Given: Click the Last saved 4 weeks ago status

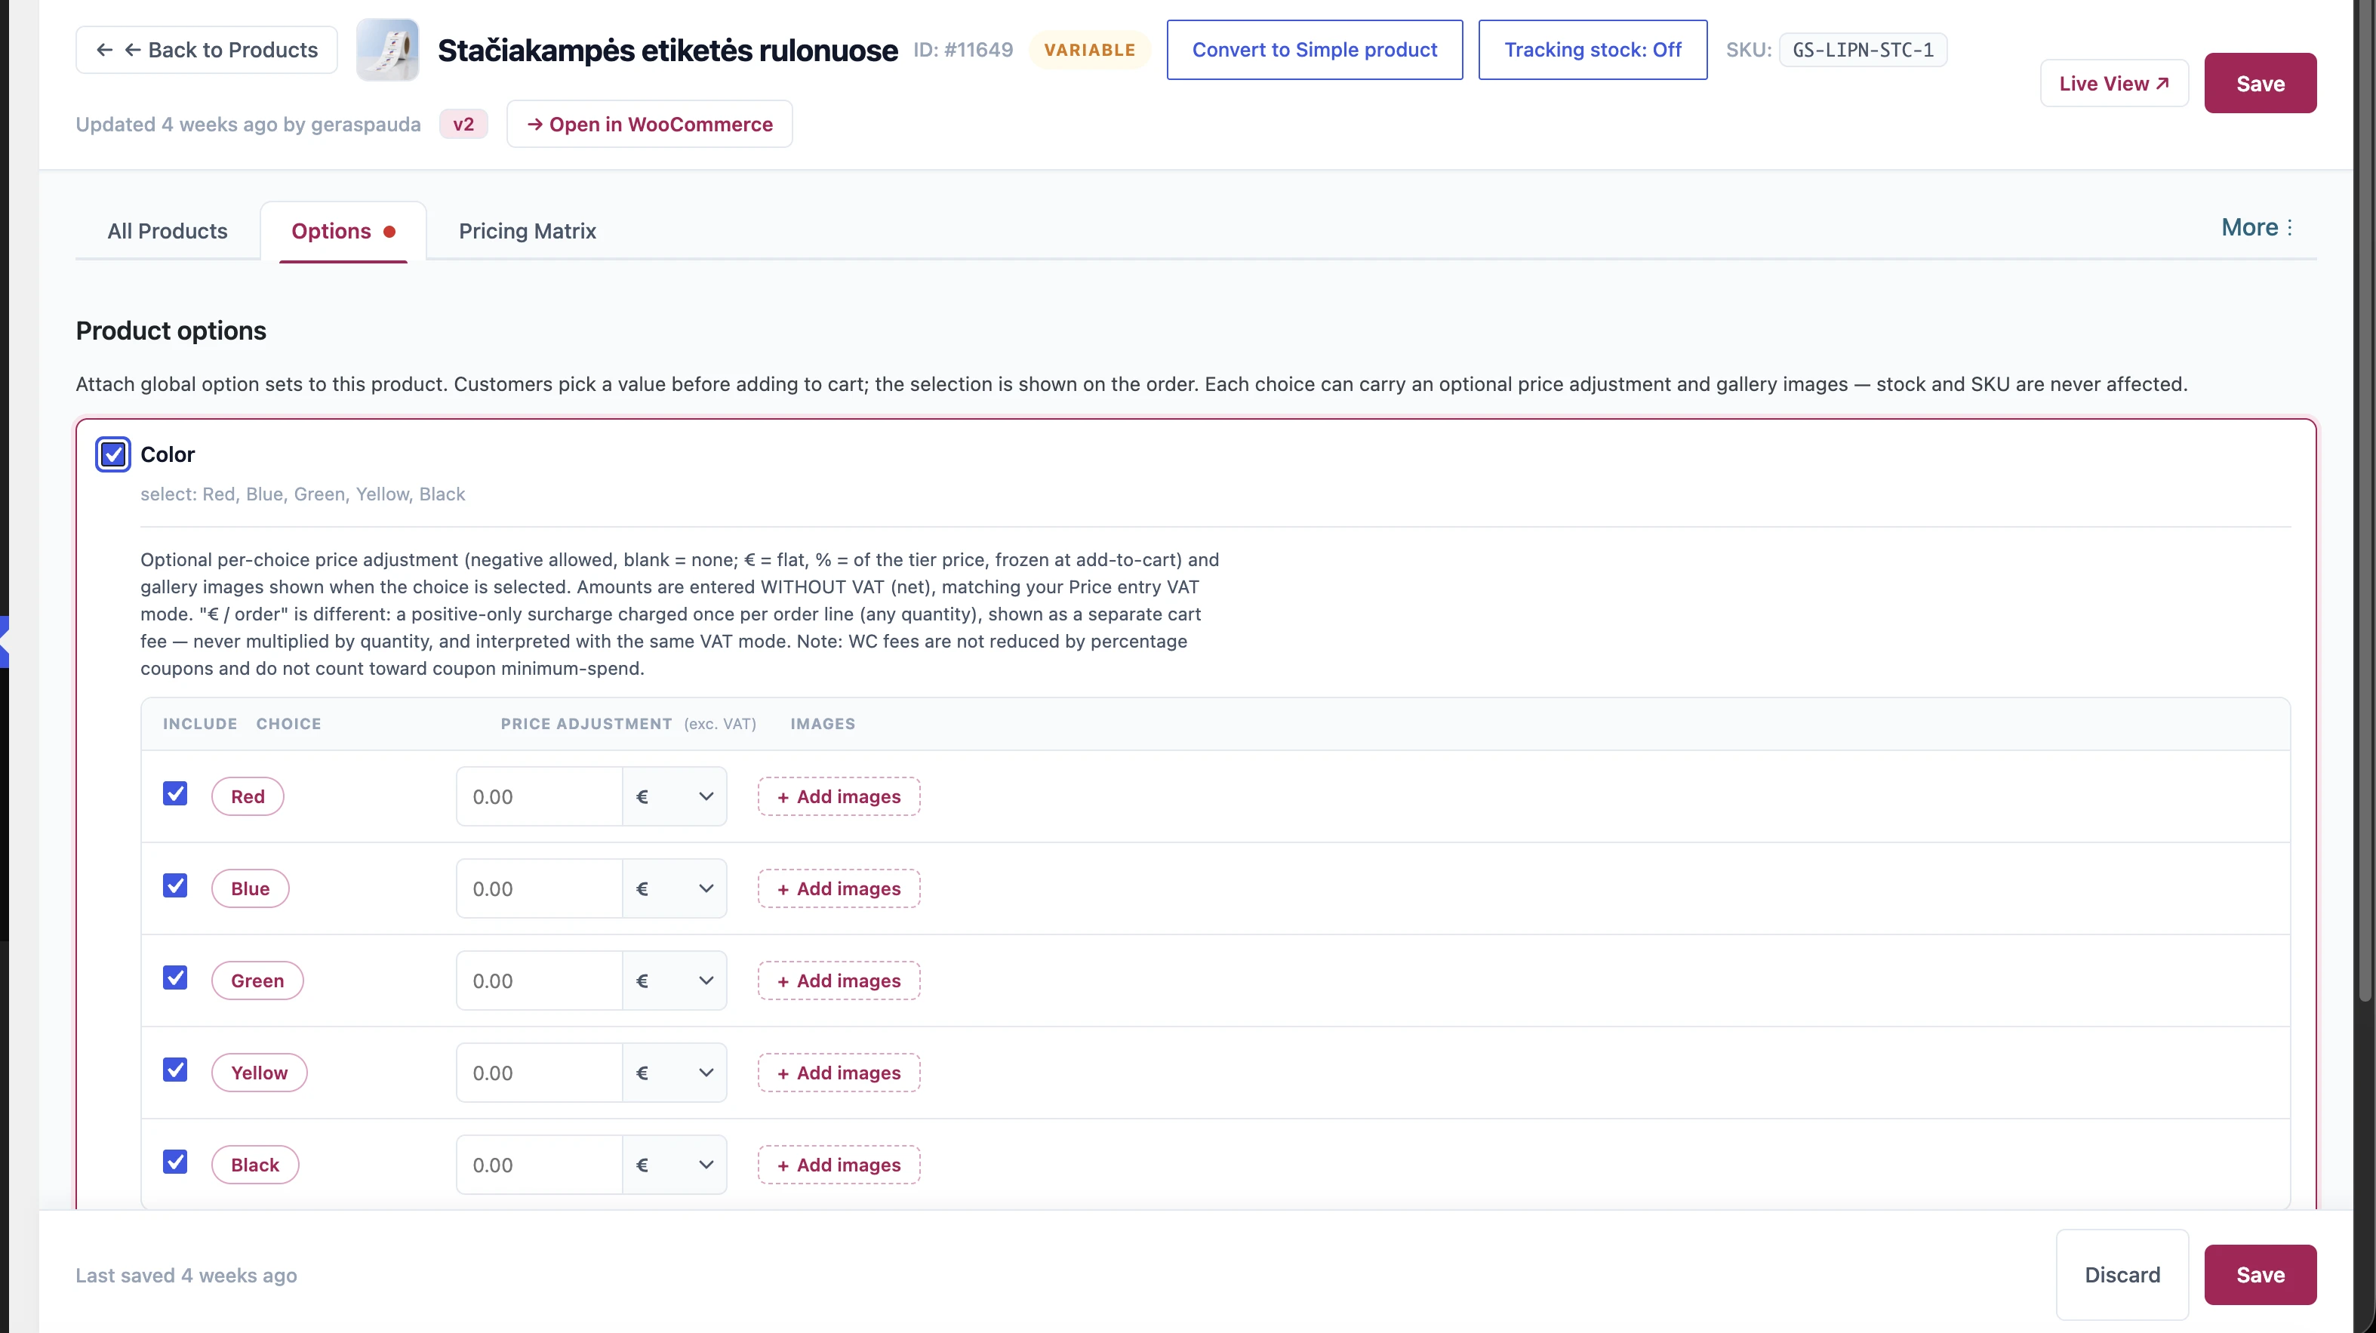Looking at the screenshot, I should point(186,1275).
